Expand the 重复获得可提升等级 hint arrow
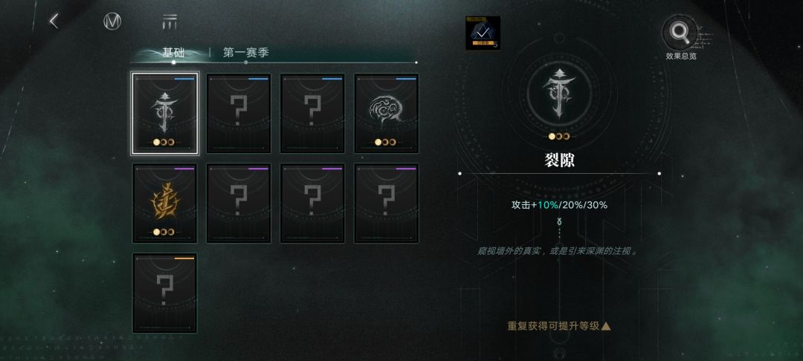Screen dimensions: 803x361 click(607, 326)
